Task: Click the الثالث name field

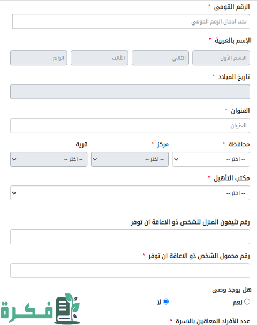Action: point(100,58)
